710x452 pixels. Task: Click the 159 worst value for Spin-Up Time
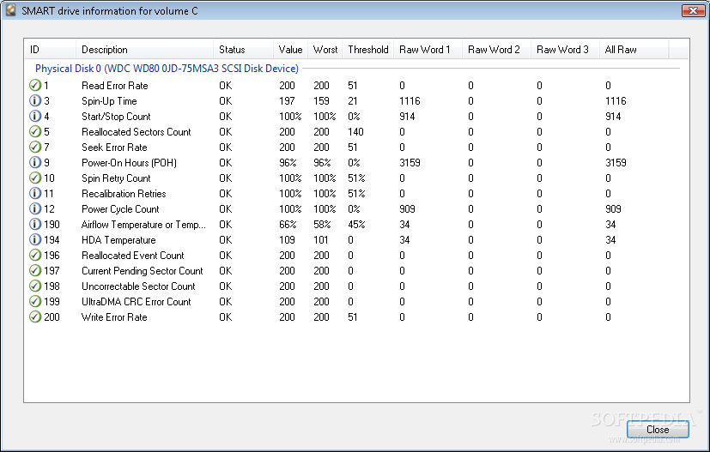[321, 101]
